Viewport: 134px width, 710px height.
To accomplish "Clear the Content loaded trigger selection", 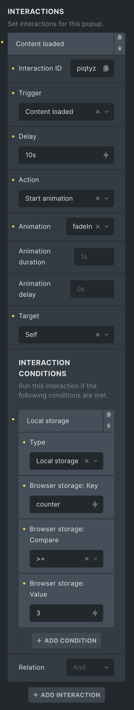I will [97, 112].
